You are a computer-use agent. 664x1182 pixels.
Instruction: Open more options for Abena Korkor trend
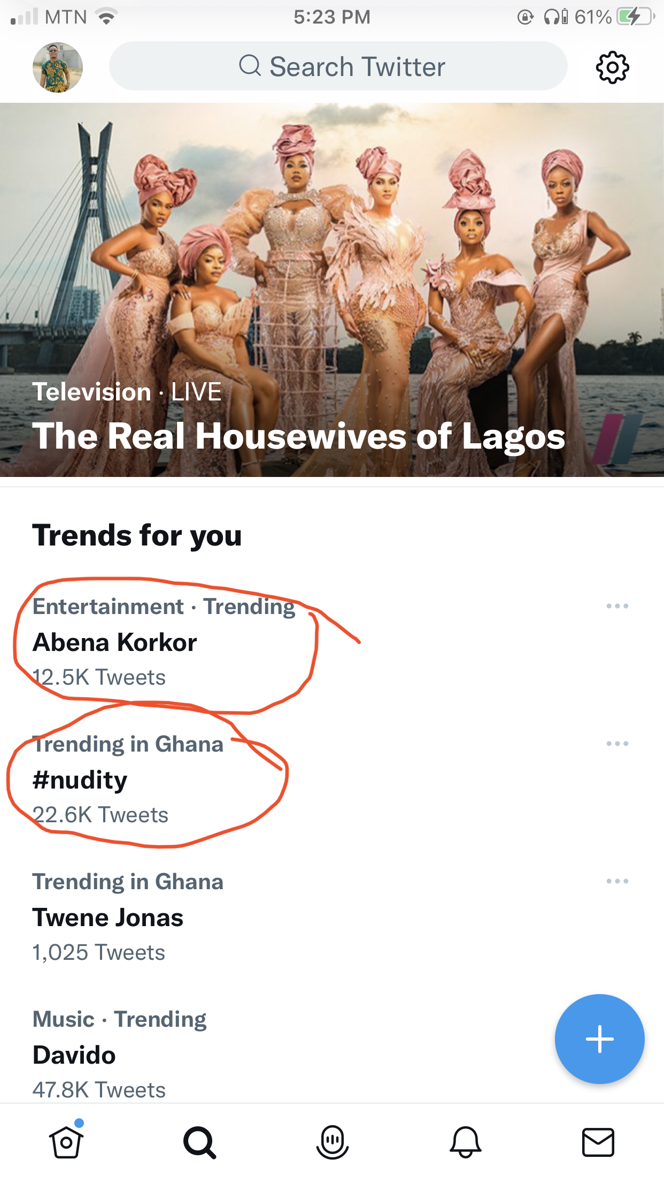pyautogui.click(x=617, y=606)
